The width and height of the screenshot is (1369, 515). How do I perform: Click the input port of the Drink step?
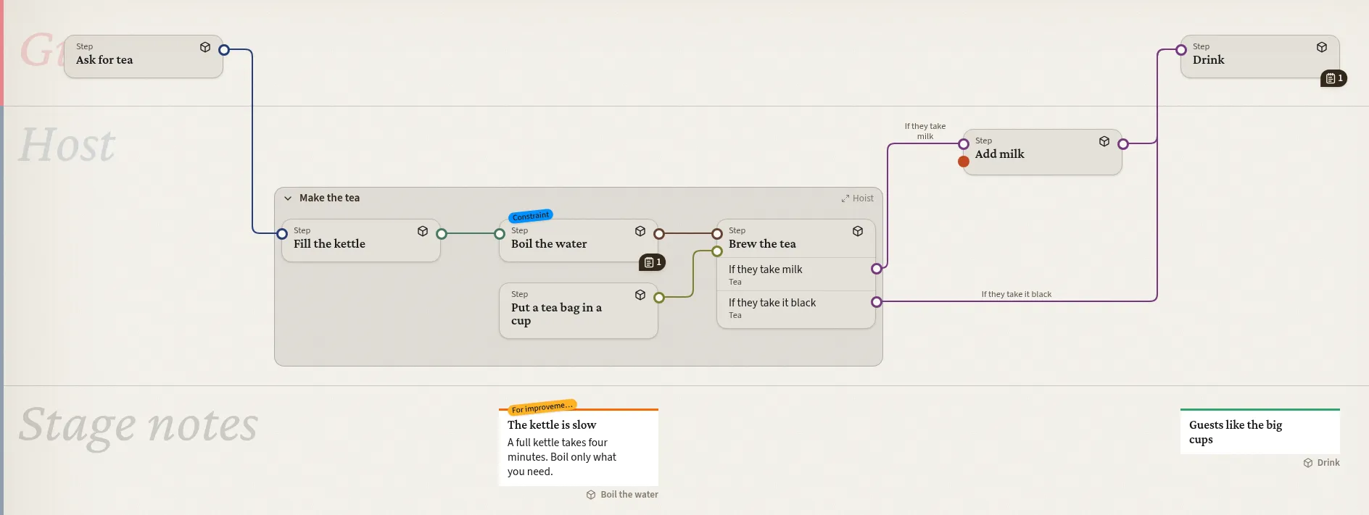1181,50
